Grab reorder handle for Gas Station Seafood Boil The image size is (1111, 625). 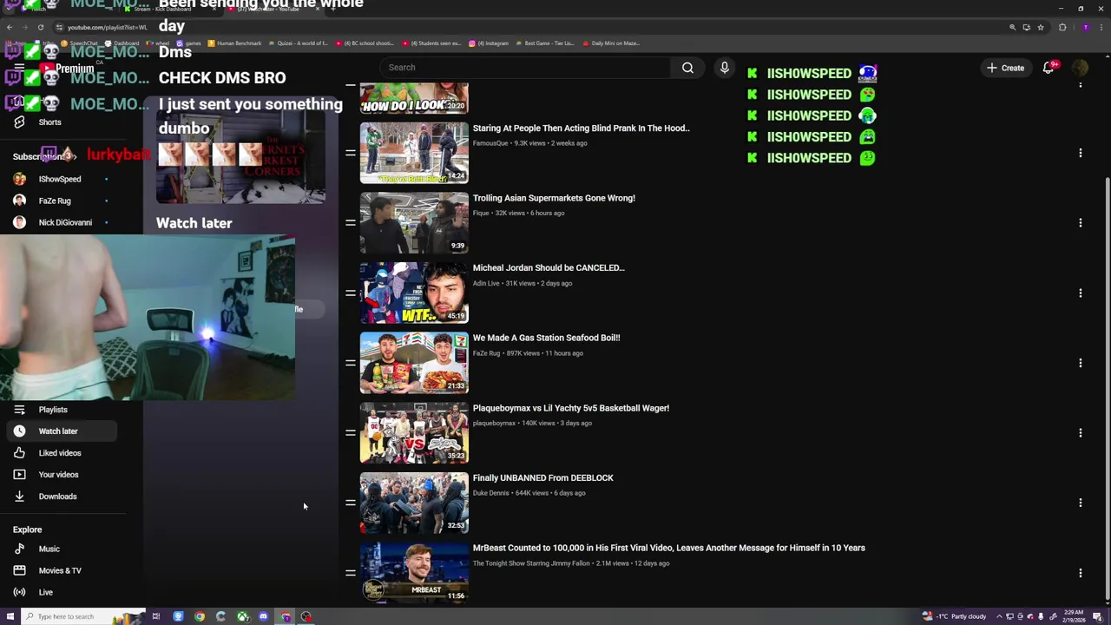tap(351, 363)
